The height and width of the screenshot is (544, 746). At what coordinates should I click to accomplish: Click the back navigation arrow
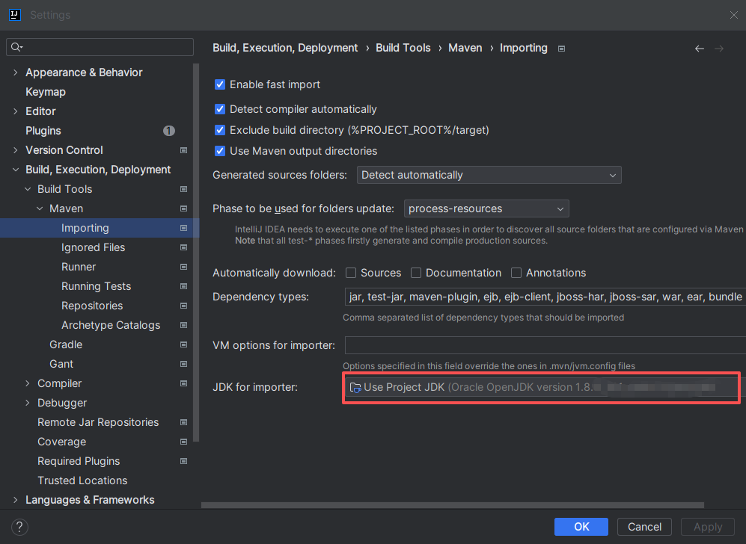pyautogui.click(x=699, y=49)
